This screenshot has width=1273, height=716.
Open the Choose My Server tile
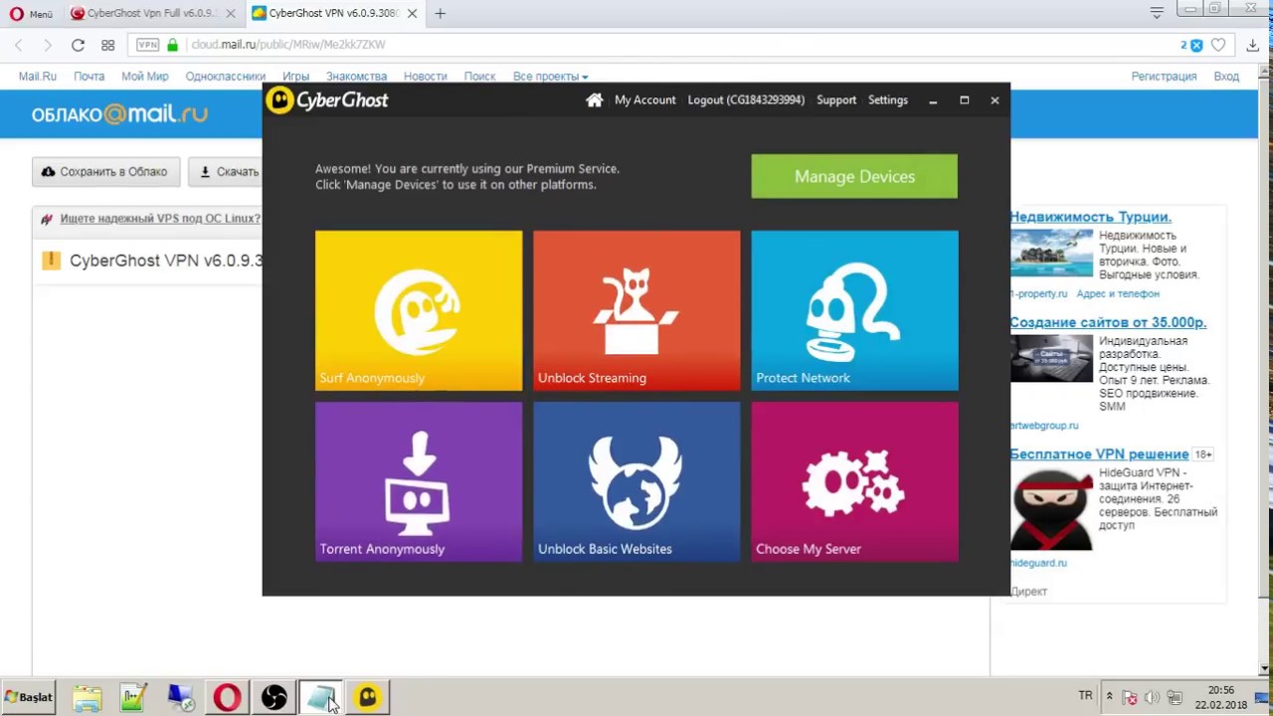pyautogui.click(x=854, y=481)
